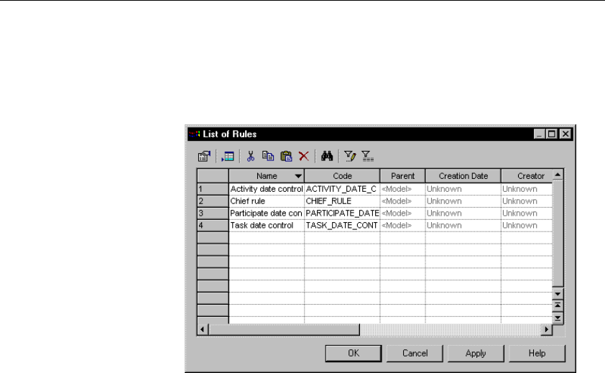Open Help for the List of Rules
This screenshot has height=373, width=605.
pyautogui.click(x=537, y=354)
